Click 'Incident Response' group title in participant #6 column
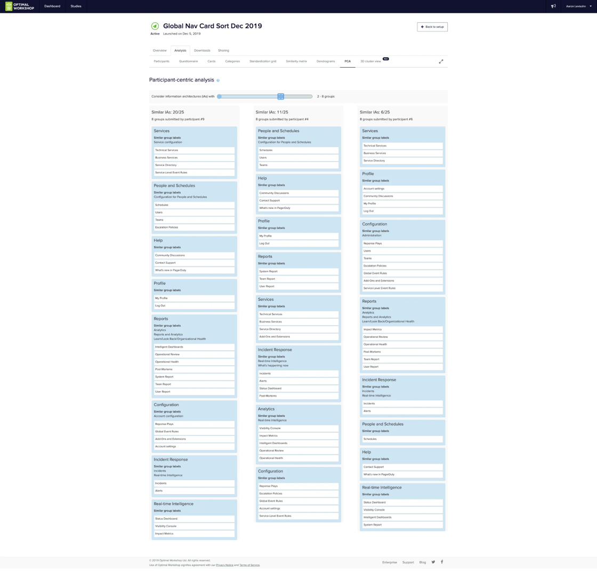Image resolution: width=597 pixels, height=582 pixels. click(379, 380)
